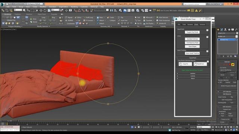Open the reference coordinate system dropdown
This screenshot has width=239, height=134.
point(55,10)
